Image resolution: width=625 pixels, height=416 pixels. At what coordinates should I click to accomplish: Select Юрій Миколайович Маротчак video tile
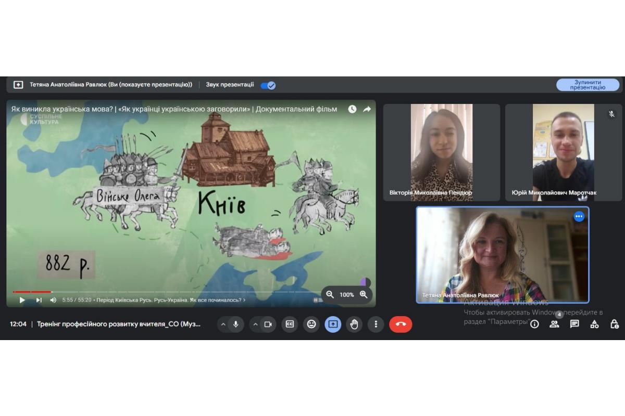(x=564, y=152)
